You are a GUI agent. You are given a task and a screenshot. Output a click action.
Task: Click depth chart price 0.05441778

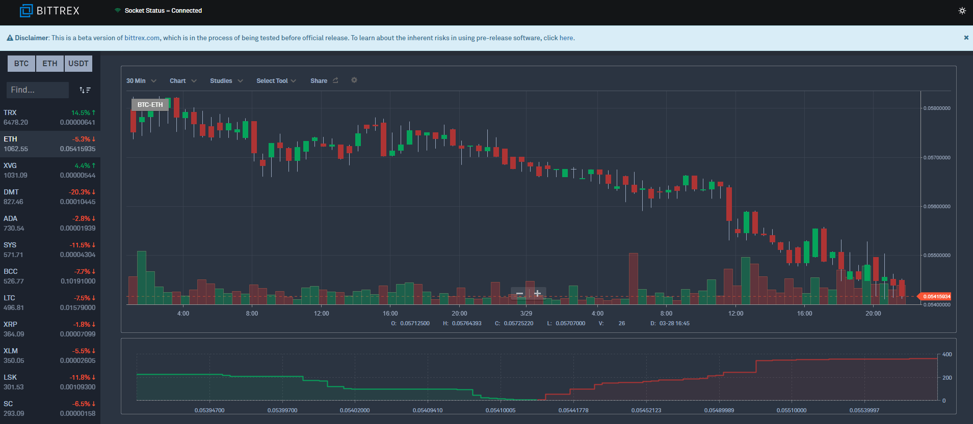(x=573, y=410)
